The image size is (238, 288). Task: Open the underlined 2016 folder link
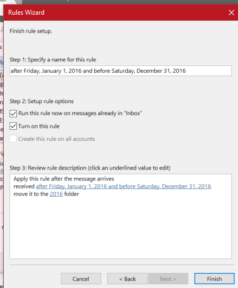56,194
